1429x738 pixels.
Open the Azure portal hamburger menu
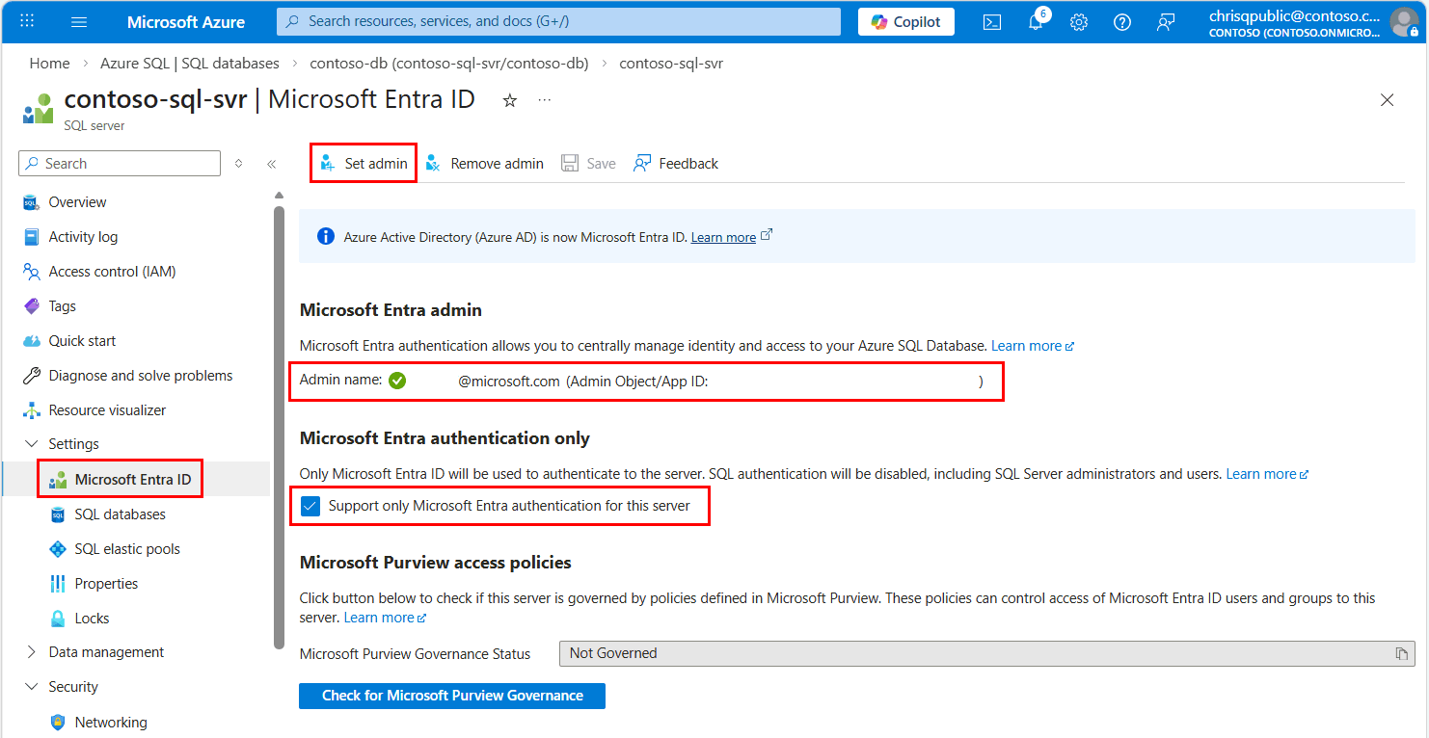click(x=79, y=22)
